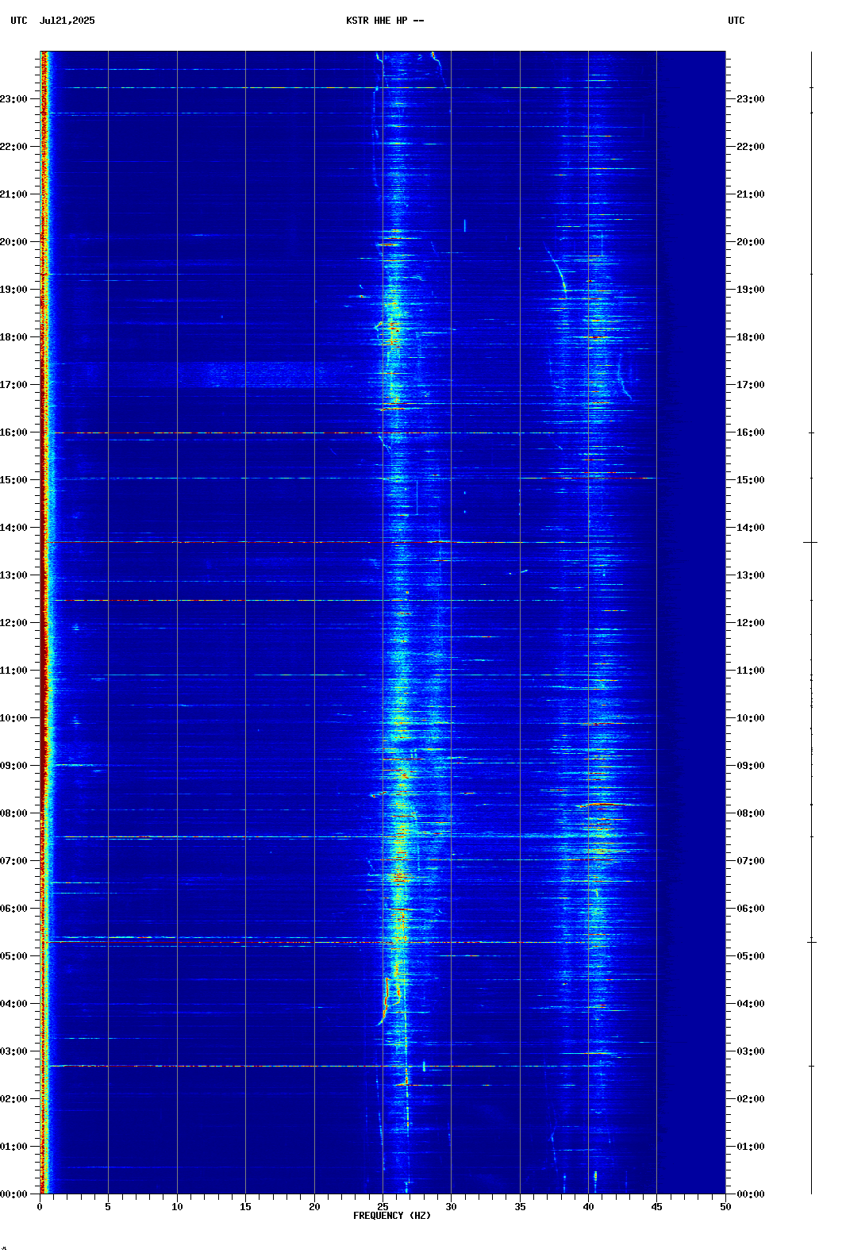Image resolution: width=846 pixels, height=1257 pixels.
Task: Click the '30' frequency tick label
Action: pyautogui.click(x=451, y=1207)
